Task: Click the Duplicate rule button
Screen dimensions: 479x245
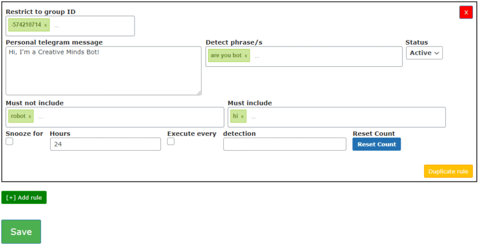Action: 448,171
